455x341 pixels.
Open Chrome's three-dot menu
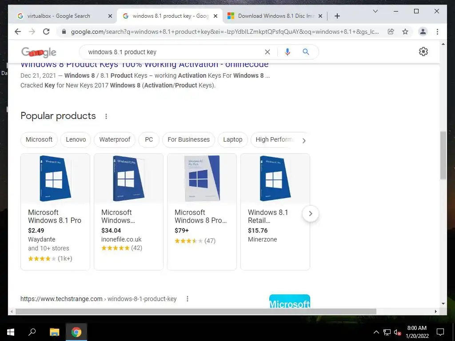pos(437,32)
